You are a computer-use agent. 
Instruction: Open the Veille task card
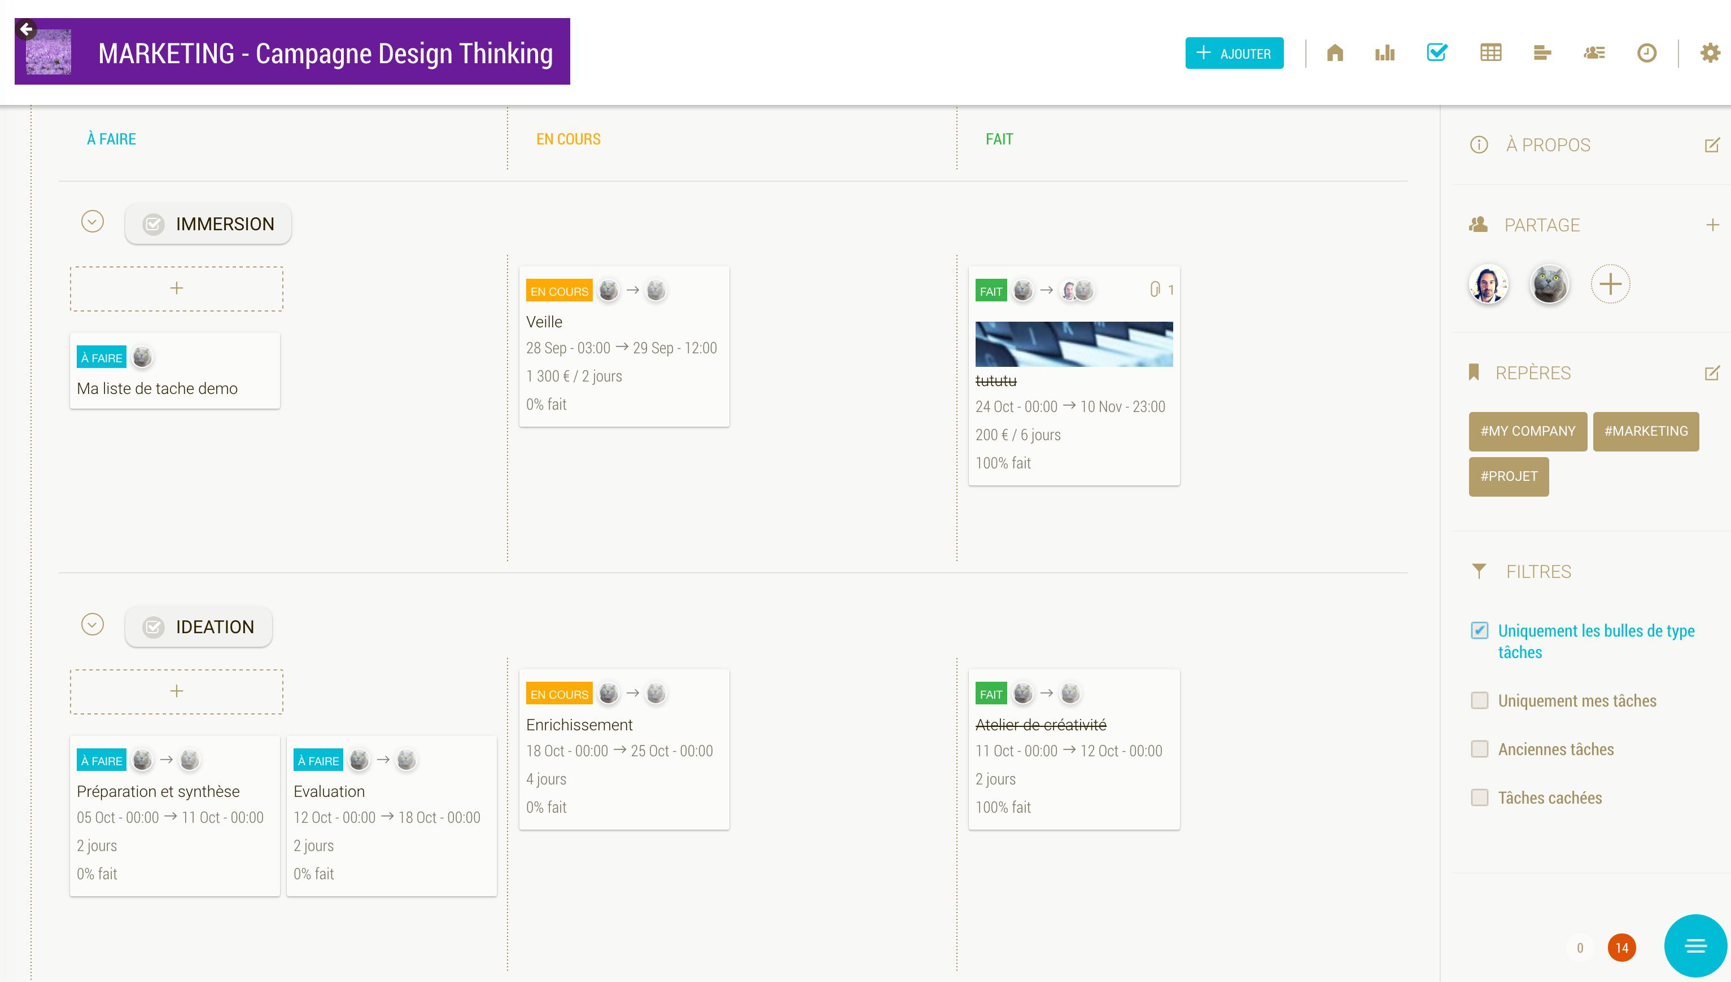pos(624,347)
